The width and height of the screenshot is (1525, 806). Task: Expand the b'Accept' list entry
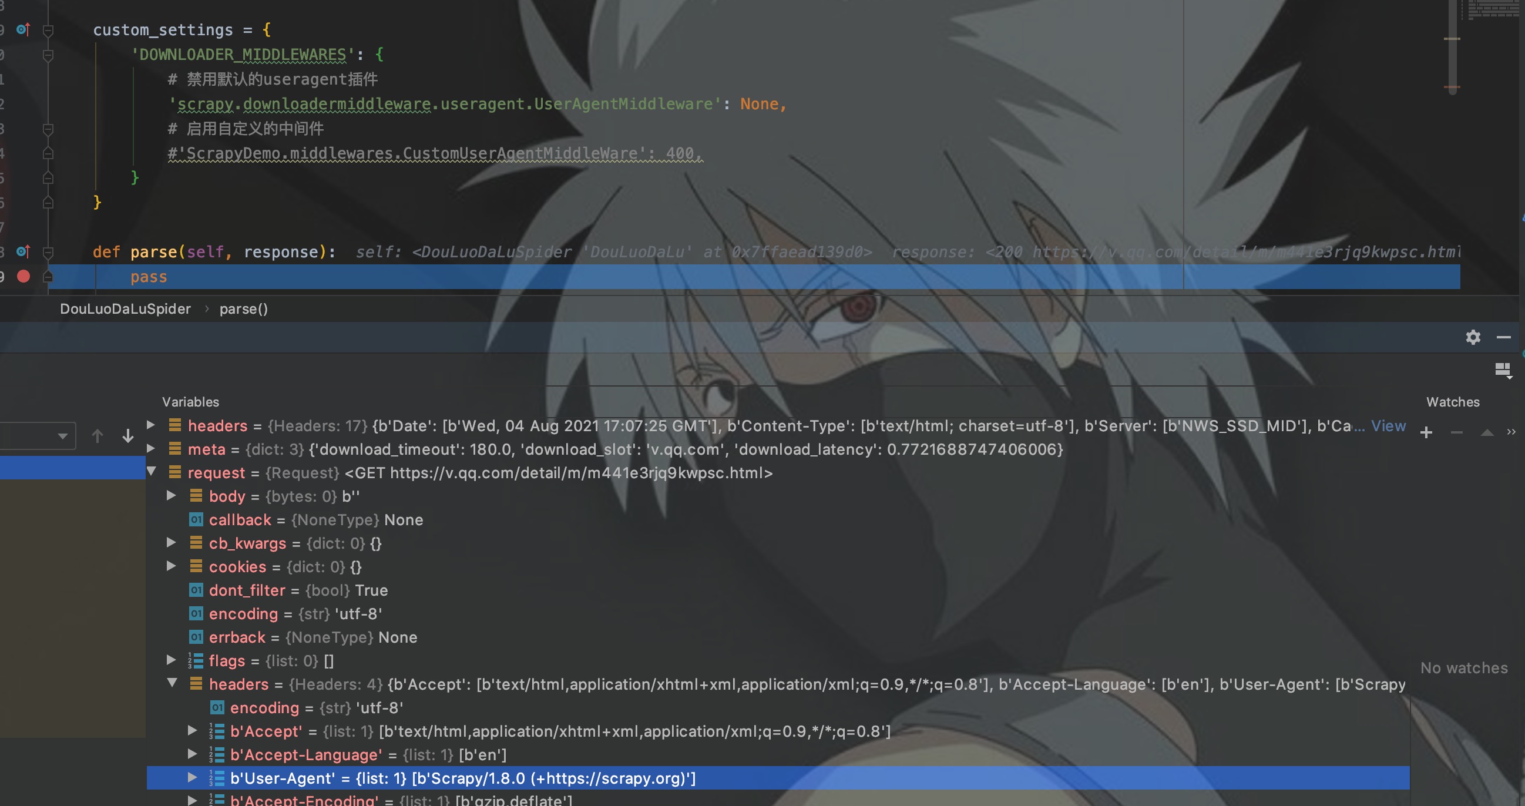pos(193,730)
